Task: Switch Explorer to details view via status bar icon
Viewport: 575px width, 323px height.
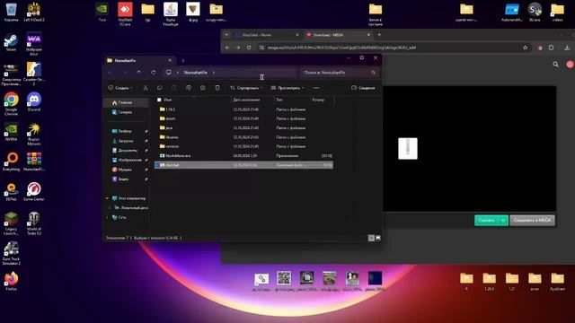Action: [371, 238]
